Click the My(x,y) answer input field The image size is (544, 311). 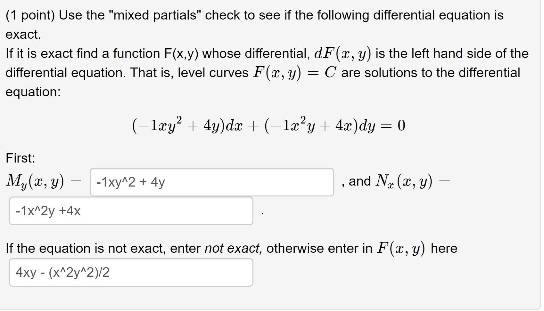(211, 181)
